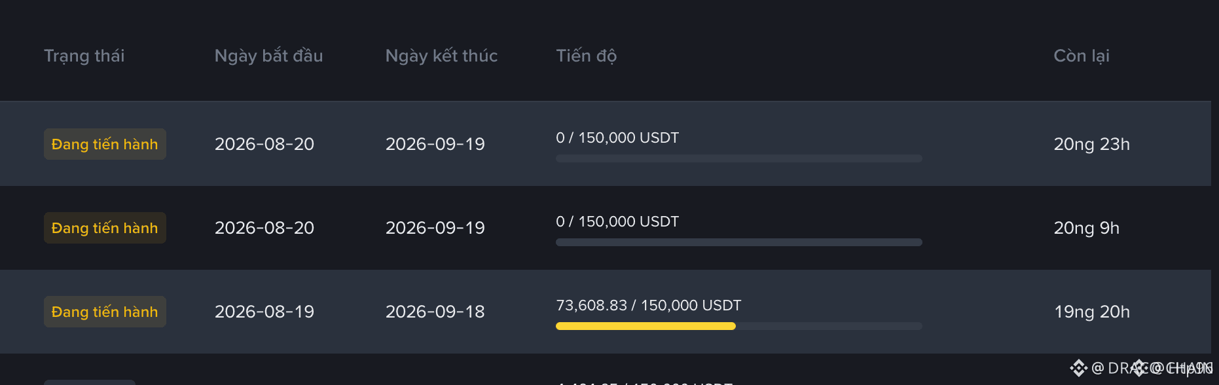The height and width of the screenshot is (385, 1219).
Task: Click the Ngày kết thúc column header
Action: 441,56
